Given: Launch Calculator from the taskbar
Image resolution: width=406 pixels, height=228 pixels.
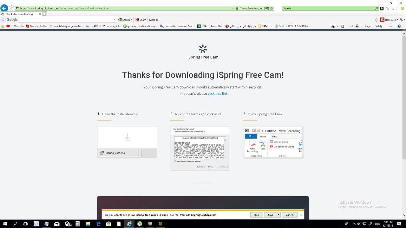Looking at the screenshot, I should click(x=77, y=224).
